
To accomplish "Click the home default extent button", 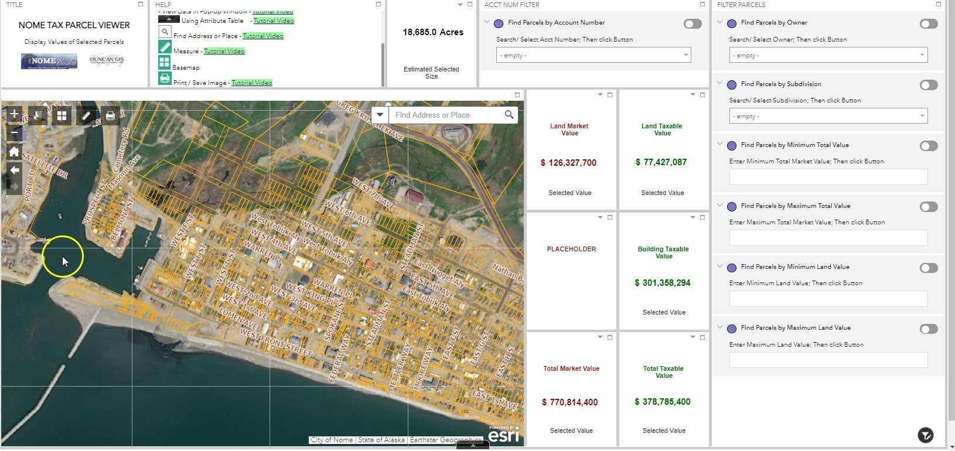I will [x=14, y=152].
